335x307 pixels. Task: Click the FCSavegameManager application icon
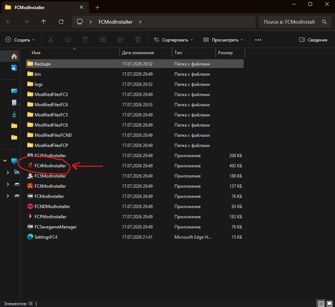pos(30,227)
